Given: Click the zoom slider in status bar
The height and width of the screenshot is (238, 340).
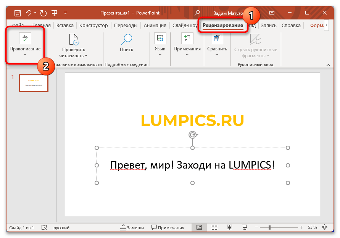Looking at the screenshot, I should (270, 228).
